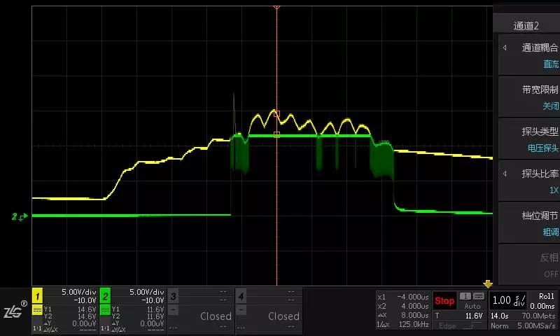Click the cursor marker on yellow waveform peak
The image size is (560, 336).
click(x=276, y=113)
